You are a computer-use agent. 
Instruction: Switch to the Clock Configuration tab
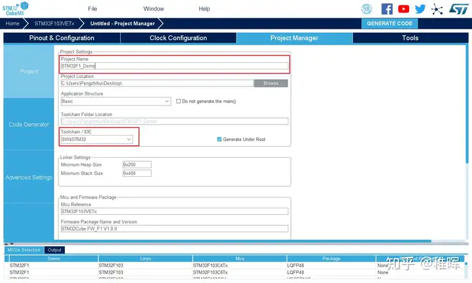(178, 38)
